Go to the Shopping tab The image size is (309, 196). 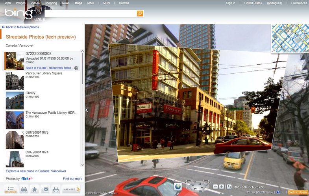click(x=51, y=3)
